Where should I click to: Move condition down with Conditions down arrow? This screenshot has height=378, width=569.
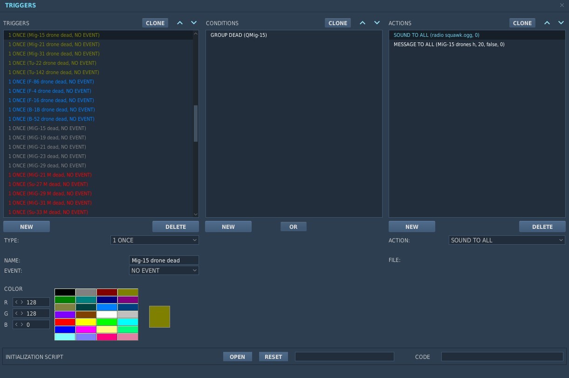tap(377, 23)
